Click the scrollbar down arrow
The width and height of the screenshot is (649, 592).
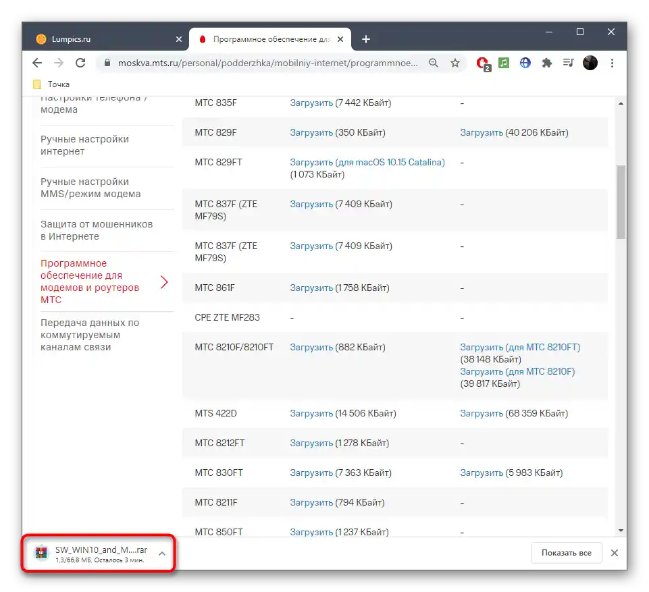(x=621, y=531)
